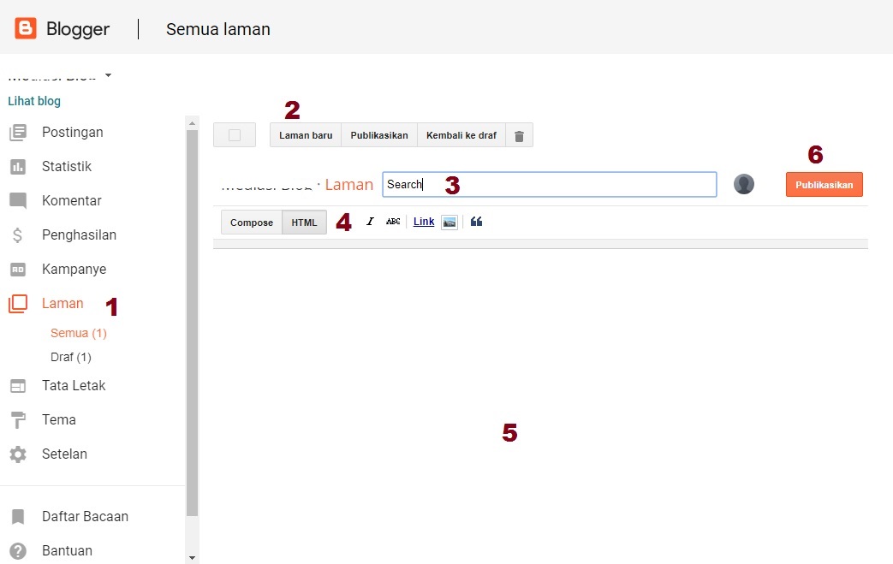Click the sidebar vertical scrollbar thumb
Screen dimensions: 893x564
pyautogui.click(x=192, y=323)
